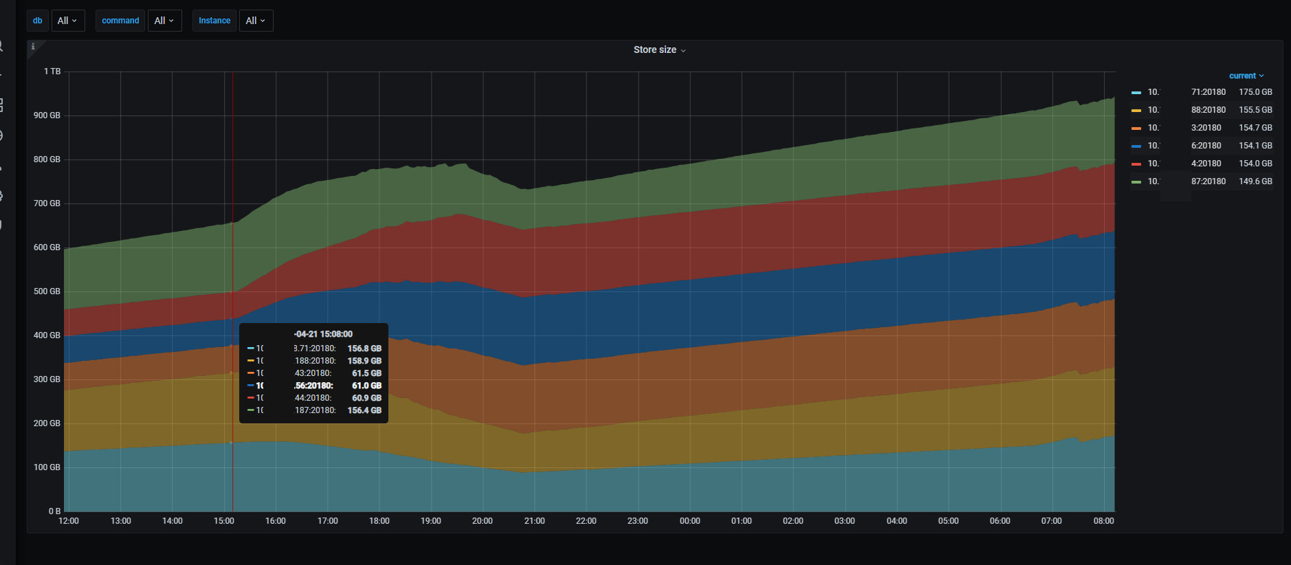
Task: Click the 12:00 x-axis time label
Action: click(69, 521)
